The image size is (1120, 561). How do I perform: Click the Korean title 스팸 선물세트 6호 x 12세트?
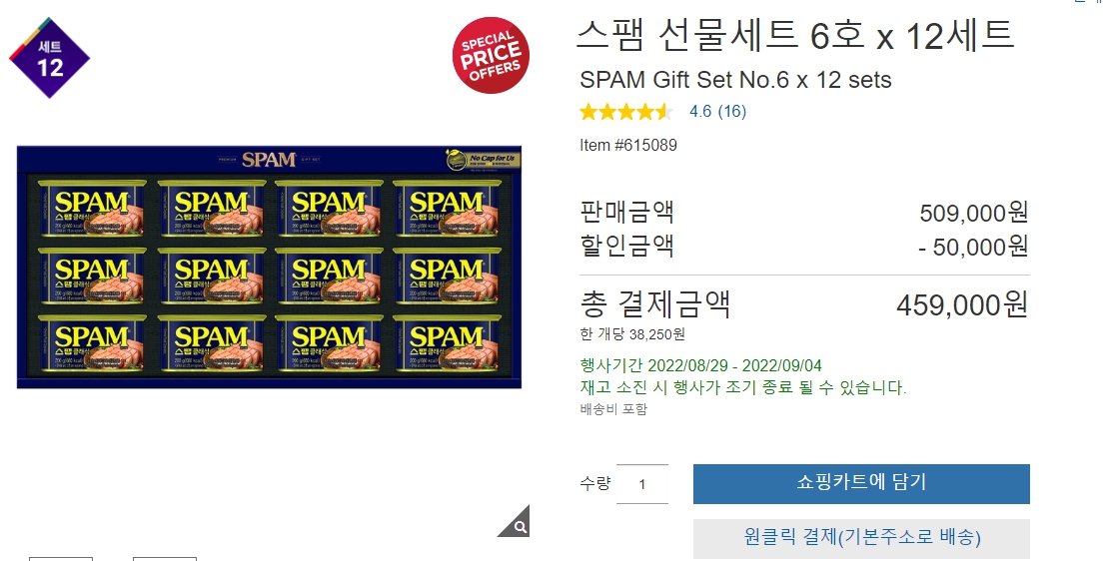pyautogui.click(x=795, y=35)
